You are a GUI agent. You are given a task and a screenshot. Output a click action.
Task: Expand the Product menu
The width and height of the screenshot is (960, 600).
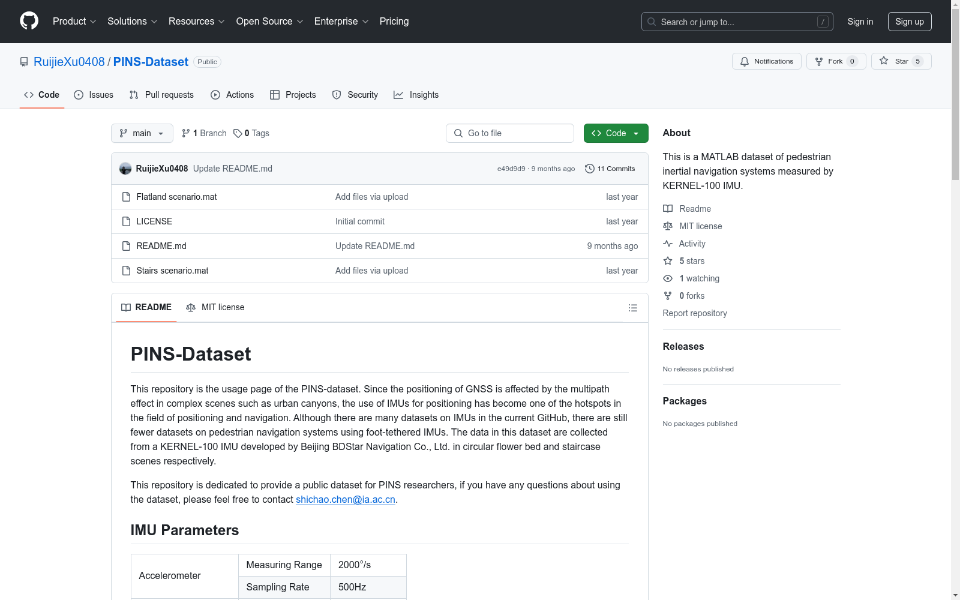tap(74, 22)
